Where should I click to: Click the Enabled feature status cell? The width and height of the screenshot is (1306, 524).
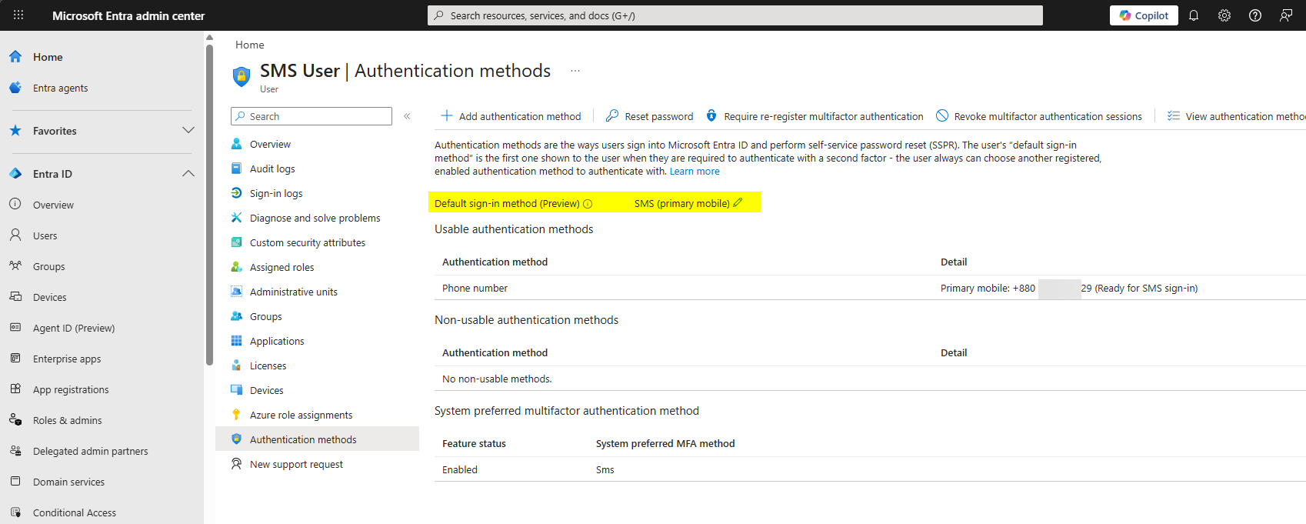[460, 469]
